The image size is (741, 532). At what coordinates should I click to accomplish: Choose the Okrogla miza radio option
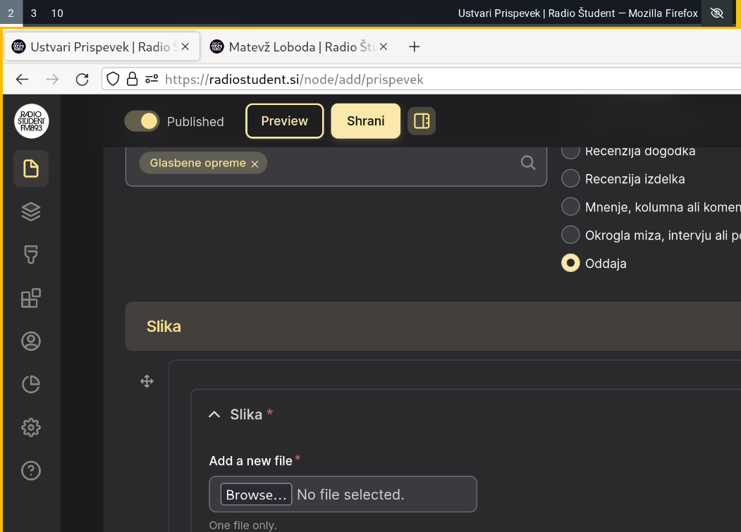pyautogui.click(x=570, y=235)
